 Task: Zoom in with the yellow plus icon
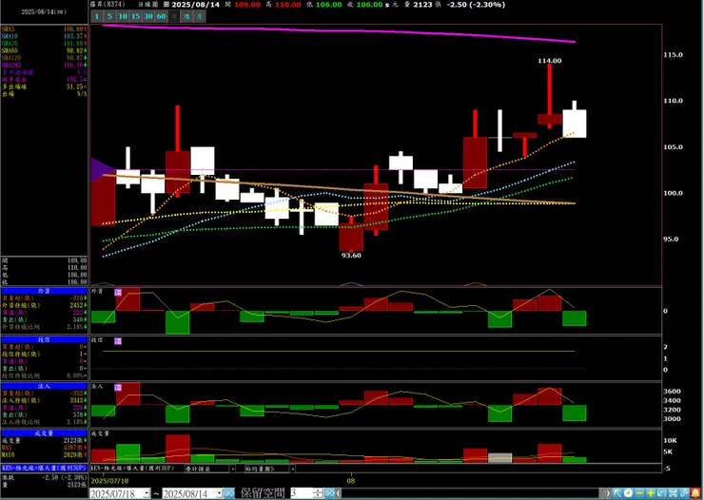[651, 493]
